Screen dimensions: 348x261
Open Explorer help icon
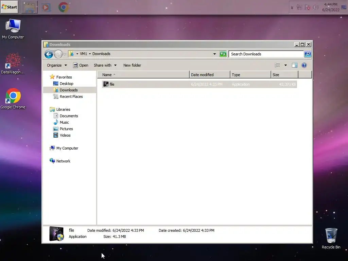[304, 65]
